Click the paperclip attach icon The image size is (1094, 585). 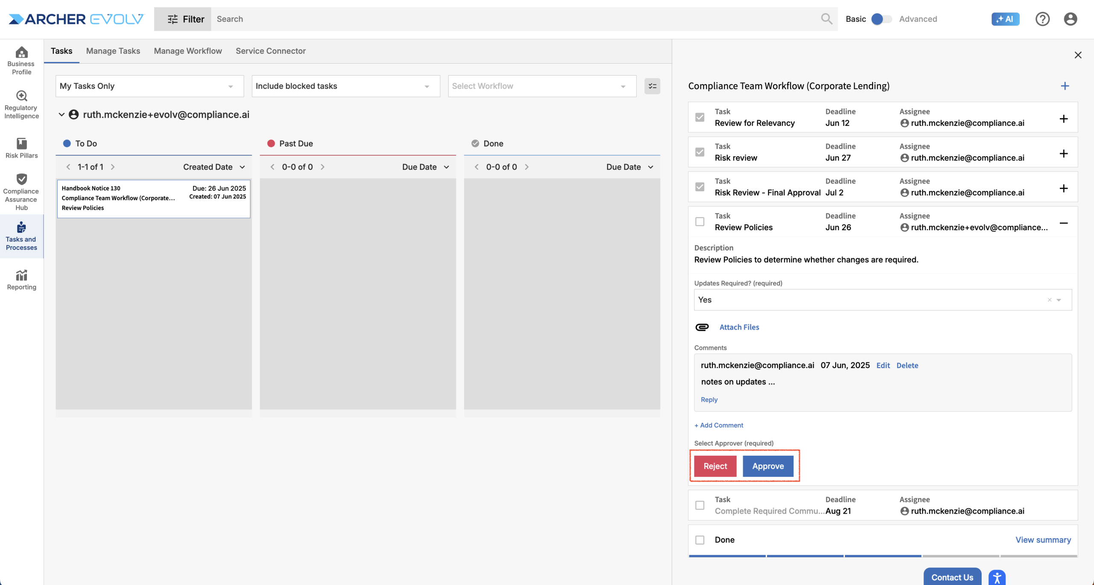(702, 327)
